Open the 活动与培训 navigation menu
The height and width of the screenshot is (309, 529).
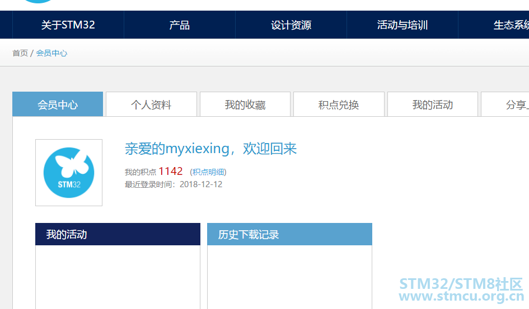pos(402,25)
